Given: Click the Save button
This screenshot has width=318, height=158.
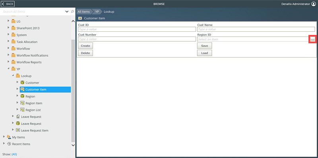Looking at the screenshot, I should coord(204,46).
